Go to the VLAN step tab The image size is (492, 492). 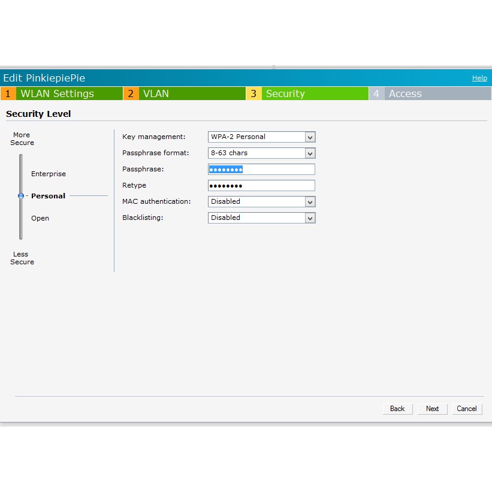(156, 93)
